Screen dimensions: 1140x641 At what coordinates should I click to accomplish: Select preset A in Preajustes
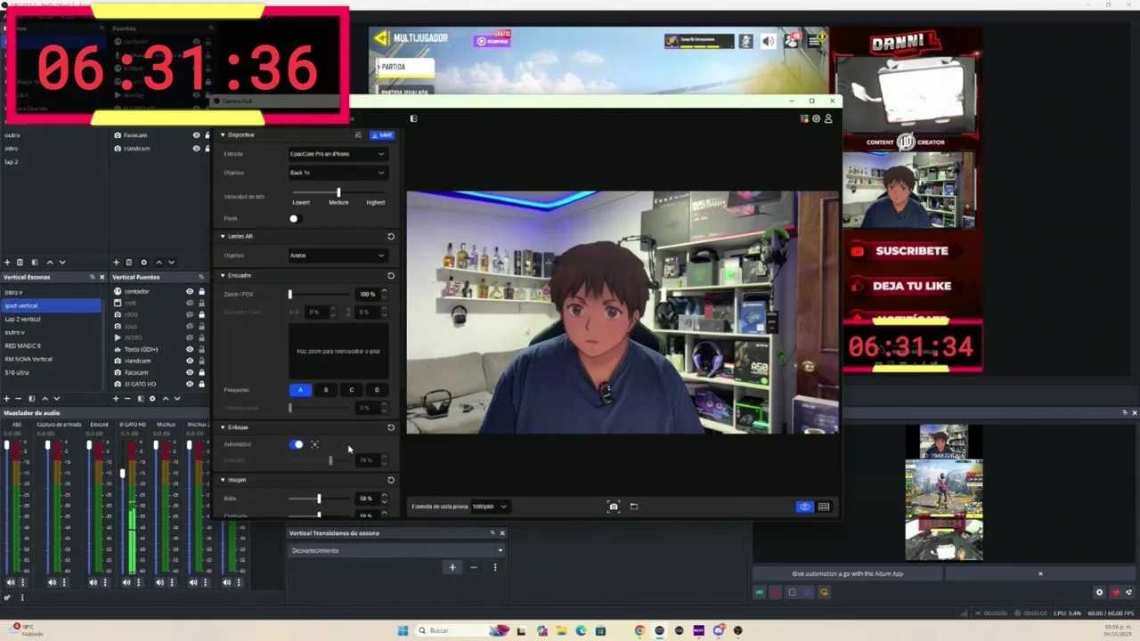click(x=300, y=390)
